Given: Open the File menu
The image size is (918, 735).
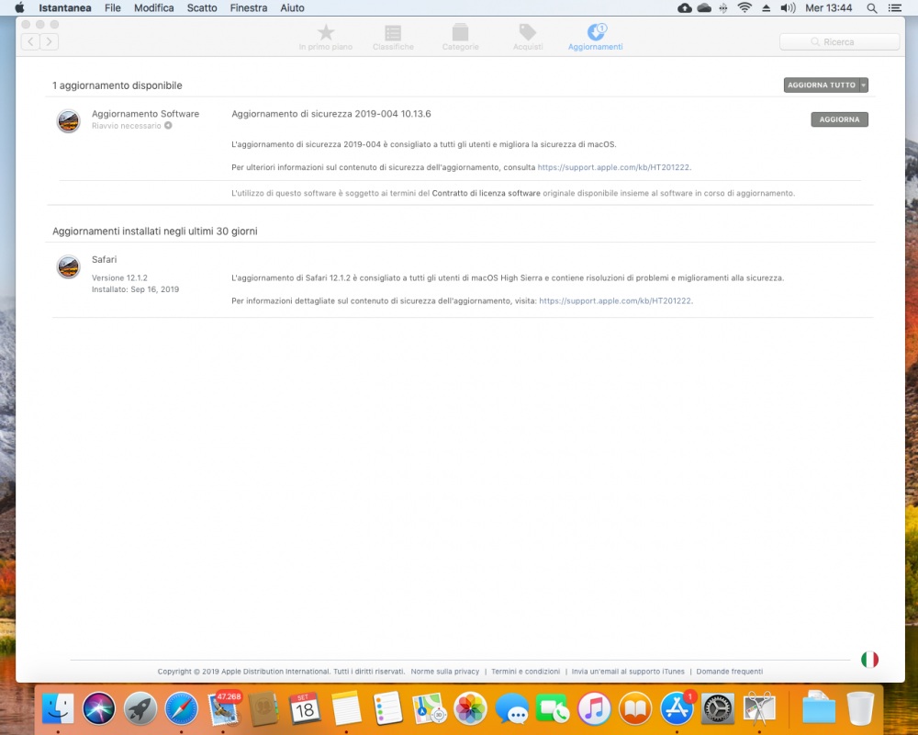Looking at the screenshot, I should point(112,7).
